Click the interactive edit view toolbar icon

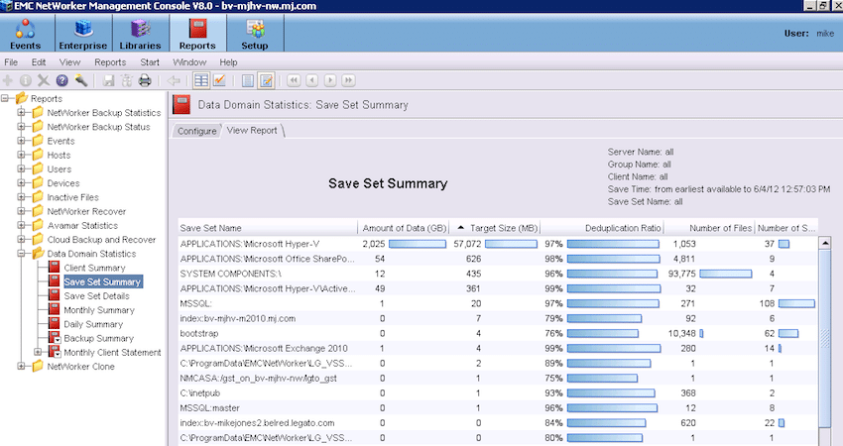pyautogui.click(x=266, y=80)
